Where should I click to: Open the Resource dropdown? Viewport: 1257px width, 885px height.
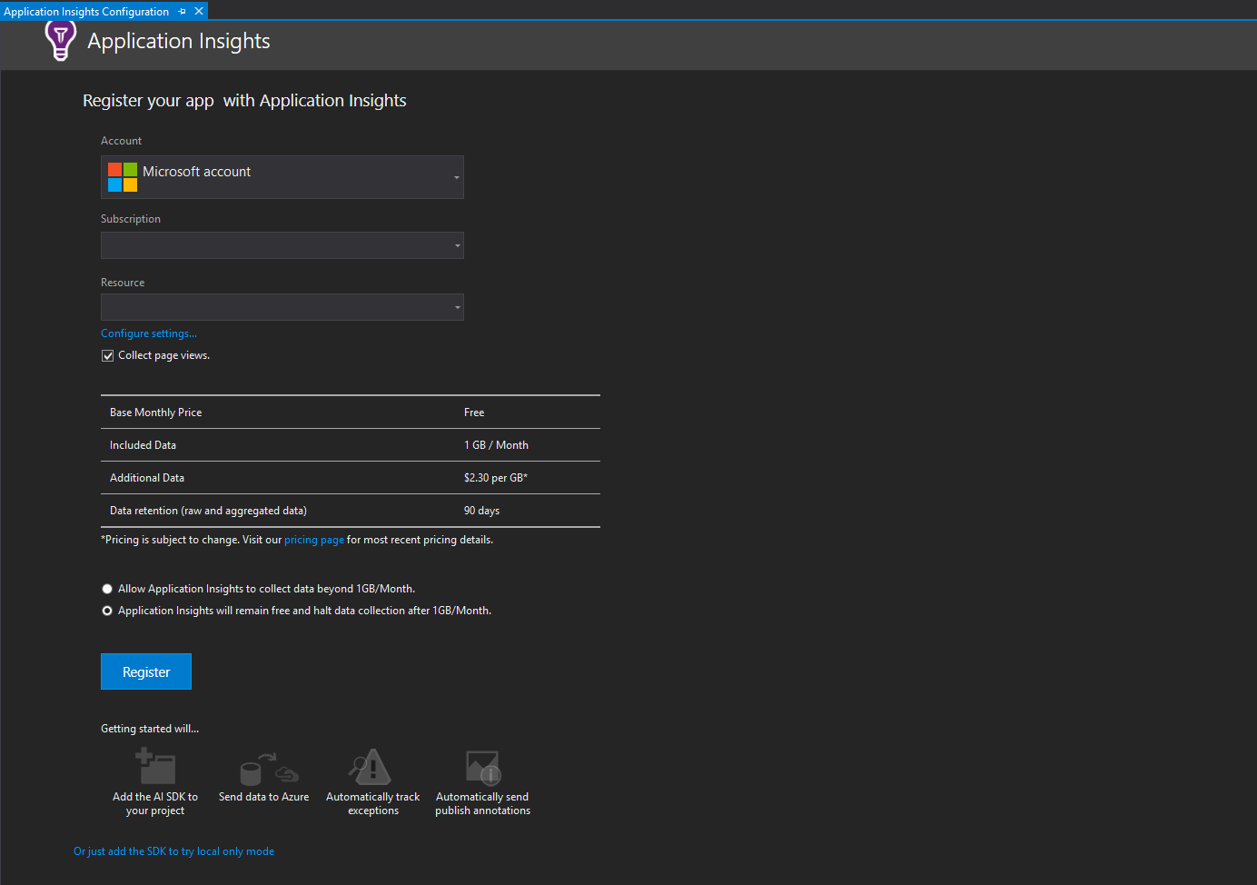pyautogui.click(x=282, y=307)
